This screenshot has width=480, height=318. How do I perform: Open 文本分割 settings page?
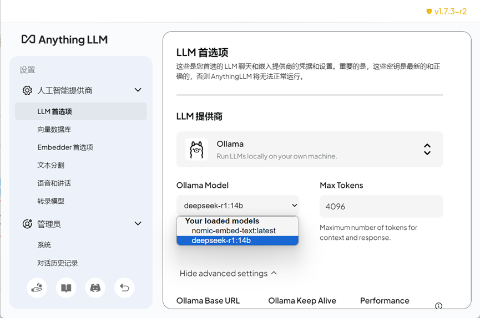tap(51, 165)
